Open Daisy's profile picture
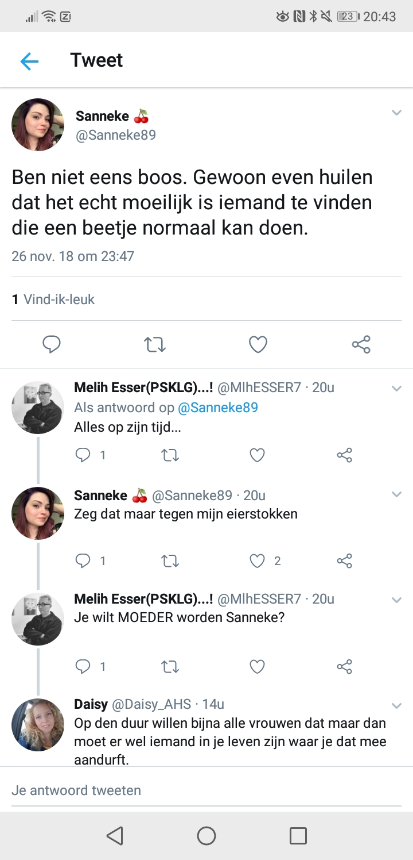 coord(38,724)
